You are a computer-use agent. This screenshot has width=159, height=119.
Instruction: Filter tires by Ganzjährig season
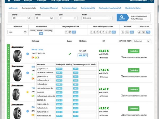click(x=48, y=31)
